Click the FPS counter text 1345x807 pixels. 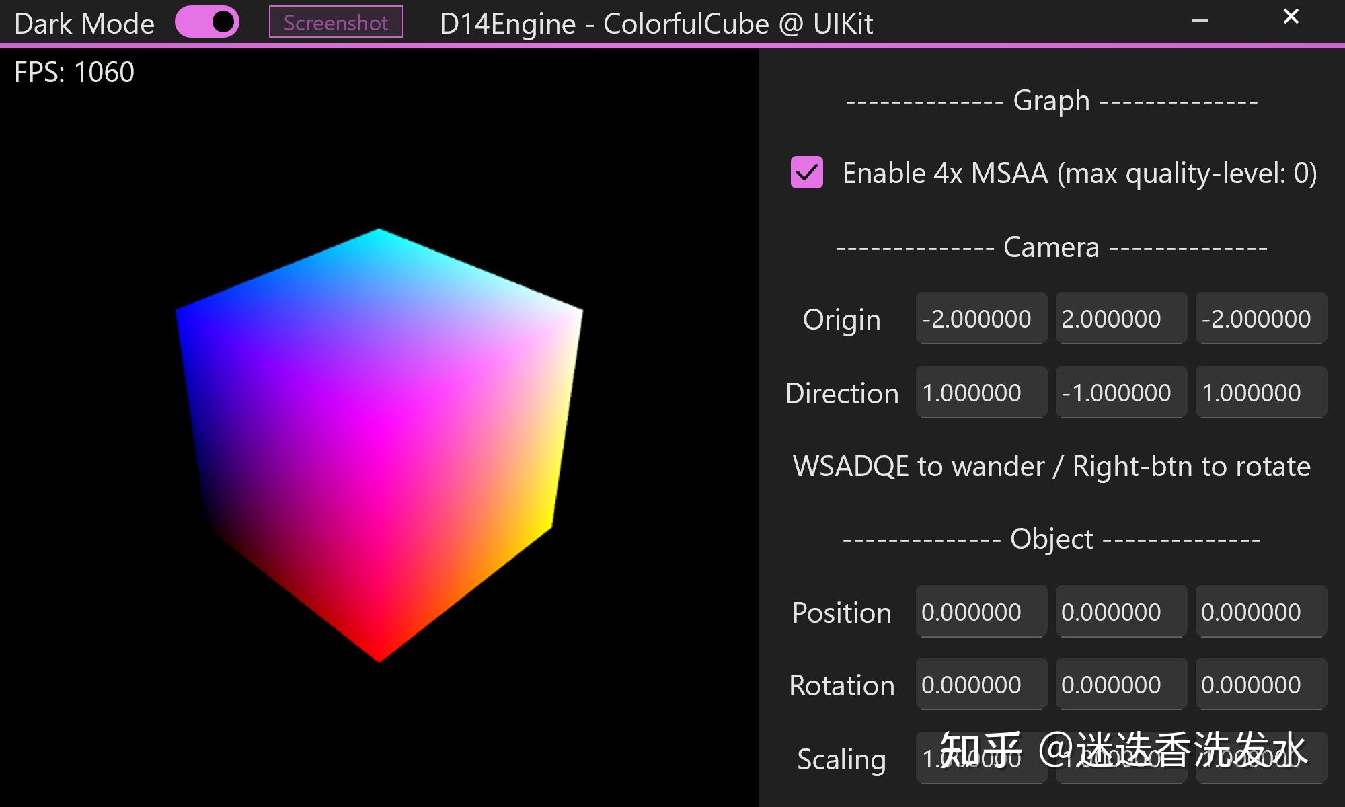[74, 71]
